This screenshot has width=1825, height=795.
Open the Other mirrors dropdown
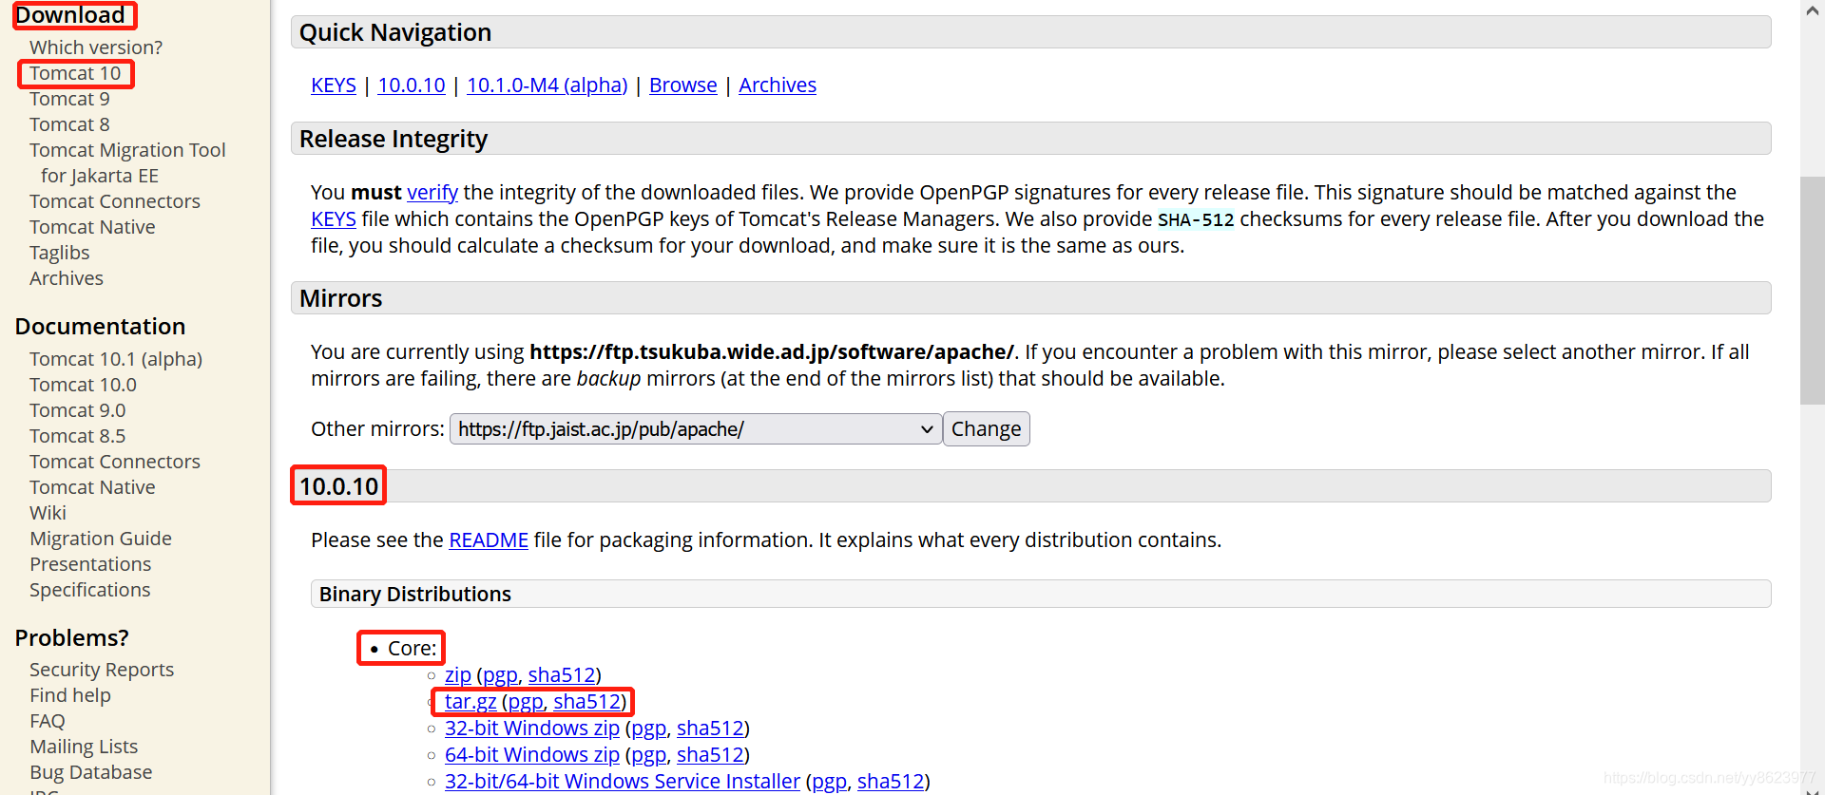pos(696,429)
